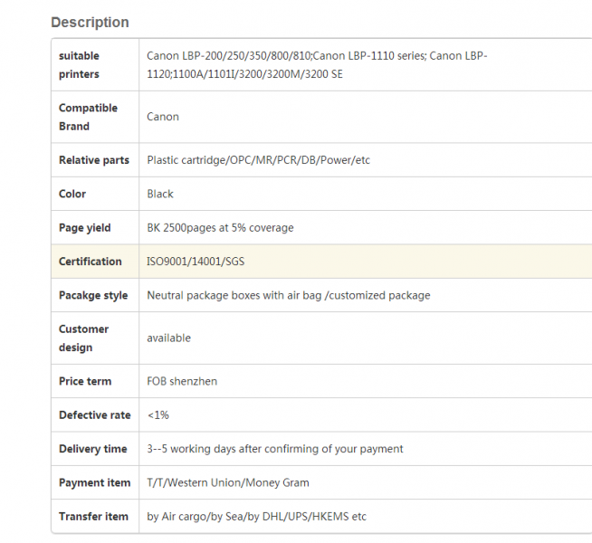The image size is (592, 543).
Task: Click the Canon LBP-200/250/350 printer list text
Action: click(x=317, y=65)
